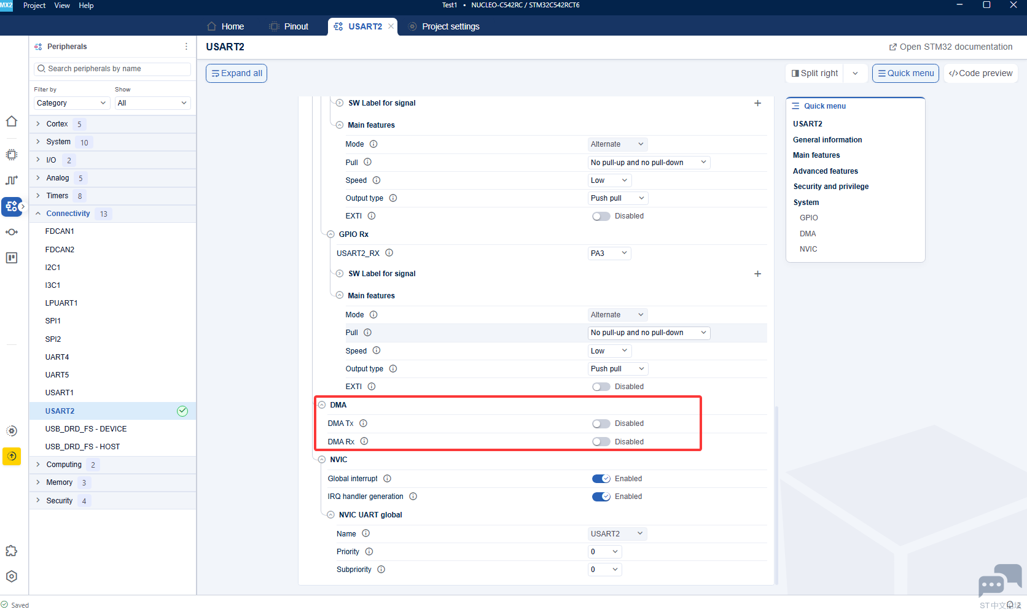1027x615 pixels.
Task: Open STM32 documentation link
Action: (951, 47)
